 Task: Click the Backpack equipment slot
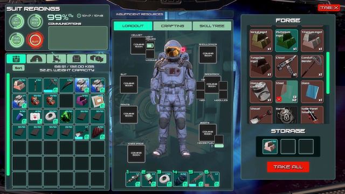(212, 85)
